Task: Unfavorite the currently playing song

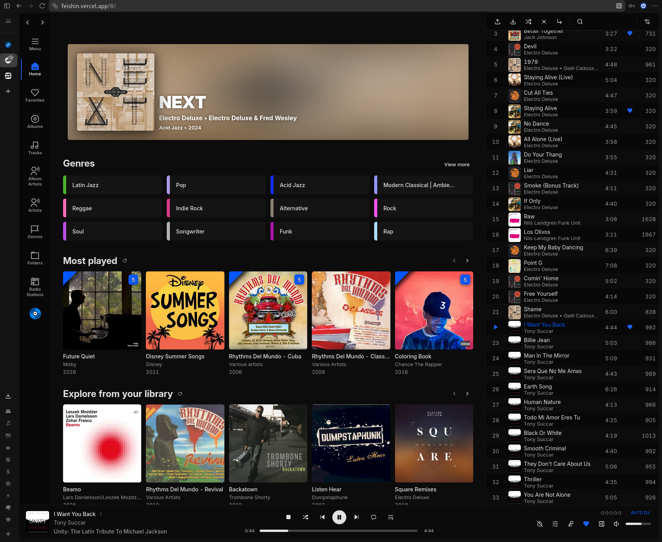Action: tap(586, 524)
